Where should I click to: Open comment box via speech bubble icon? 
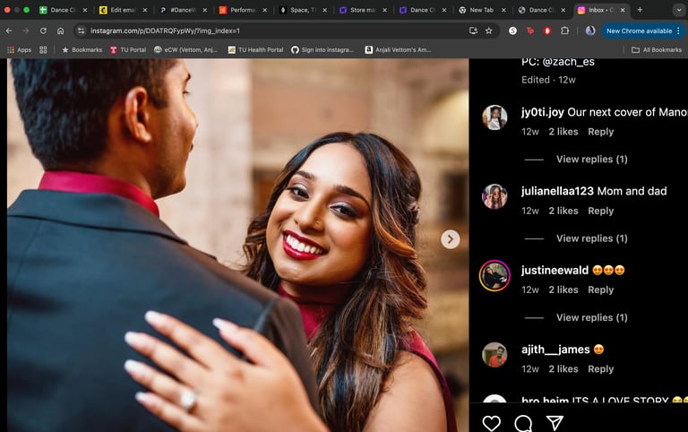pos(523,423)
